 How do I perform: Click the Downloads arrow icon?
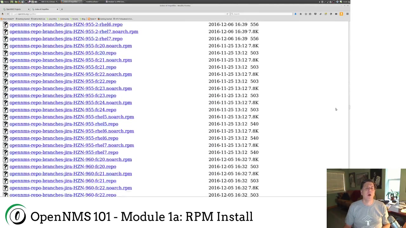[295, 14]
